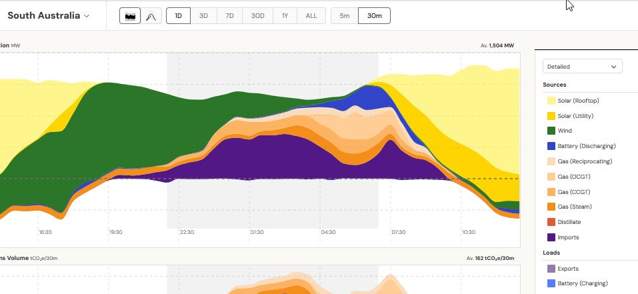Toggle Wind green color swatch
Viewport: 638px width, 294px height.
pyautogui.click(x=551, y=131)
